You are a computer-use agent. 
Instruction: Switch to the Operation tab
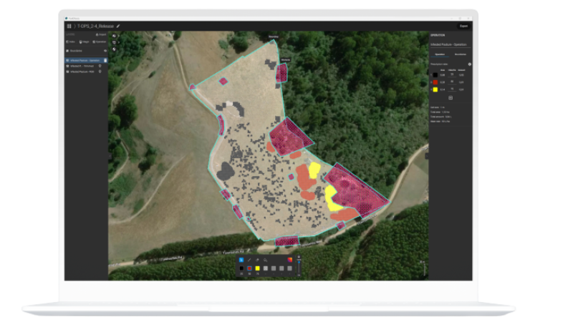pos(440,54)
